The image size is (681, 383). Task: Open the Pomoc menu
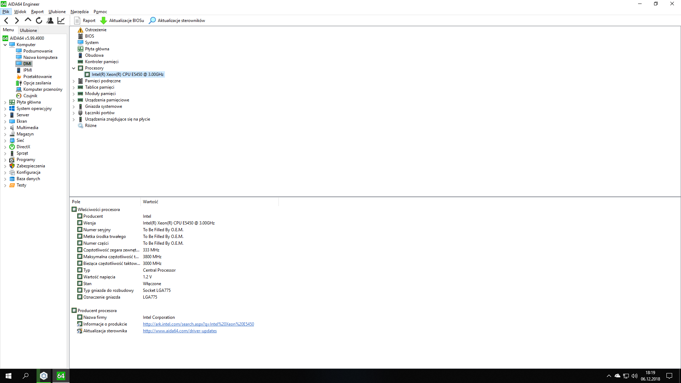coord(100,12)
